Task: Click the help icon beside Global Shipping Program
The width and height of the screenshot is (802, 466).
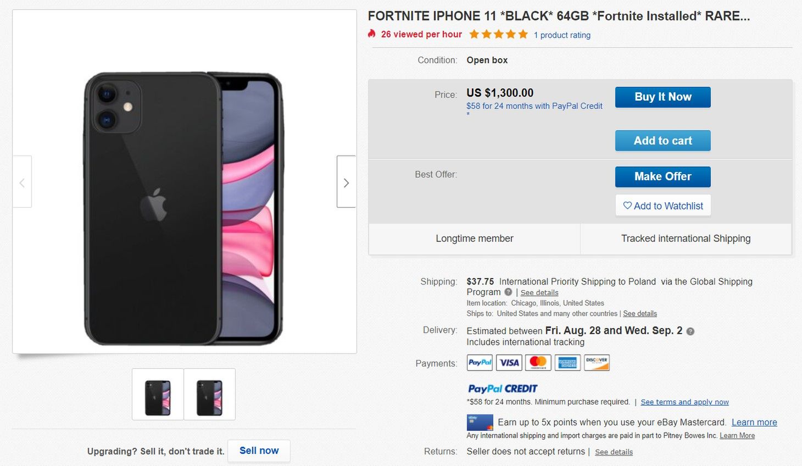Action: pyautogui.click(x=508, y=292)
